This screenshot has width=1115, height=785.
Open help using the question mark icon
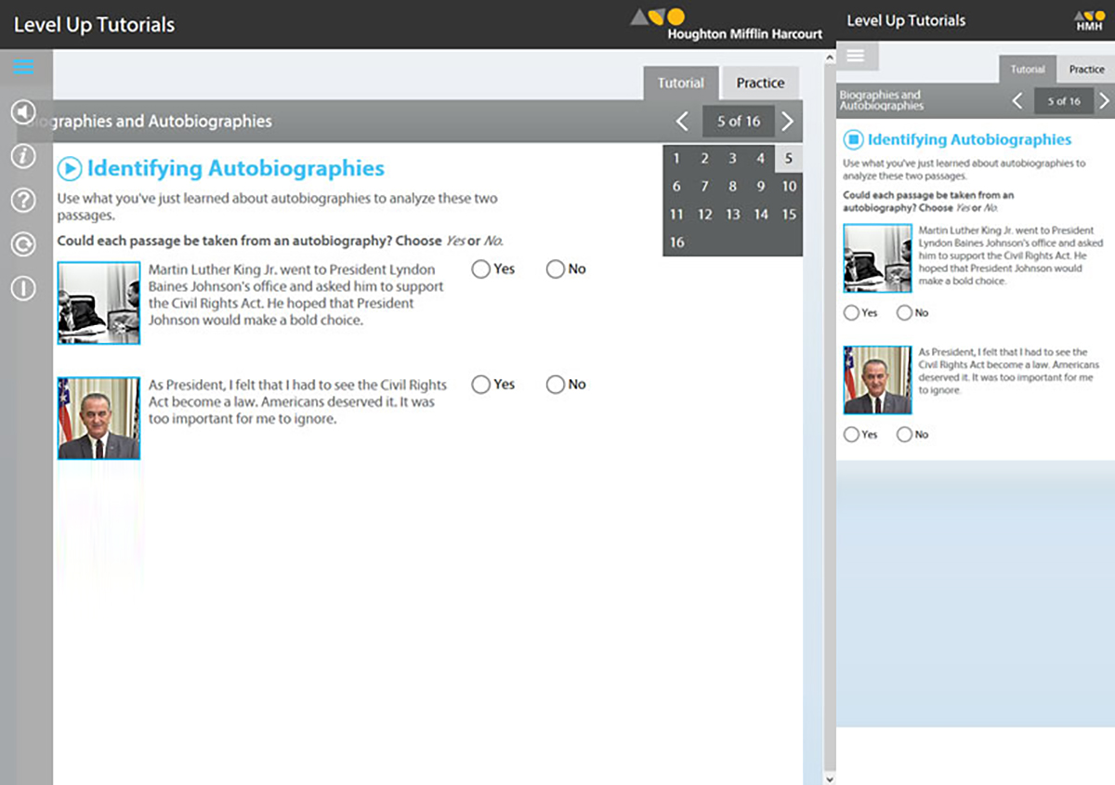24,200
